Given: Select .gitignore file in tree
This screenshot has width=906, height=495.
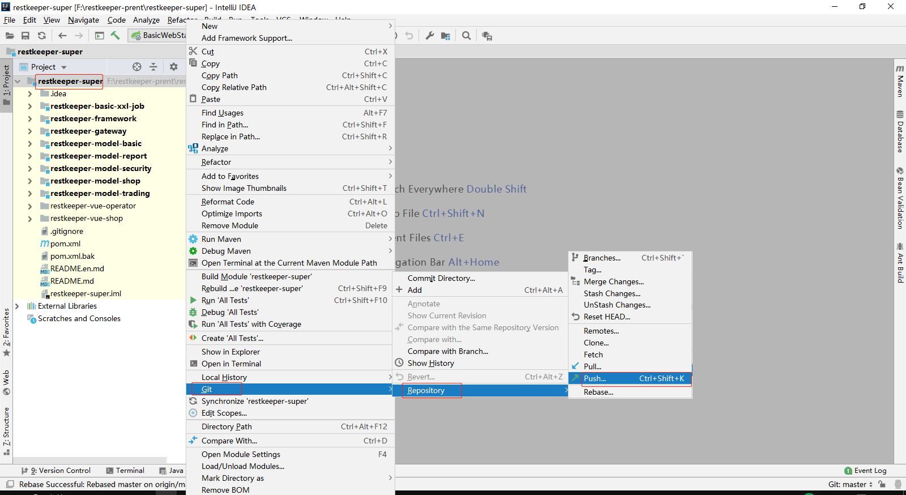Looking at the screenshot, I should click(62, 231).
